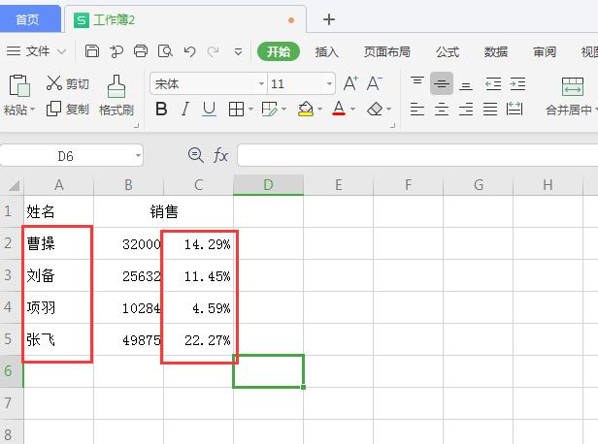Open the font size dropdown
The image size is (598, 444).
(329, 84)
